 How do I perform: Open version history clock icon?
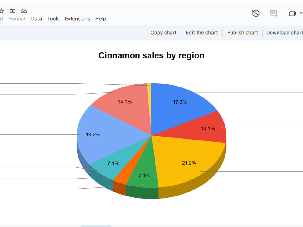point(256,13)
